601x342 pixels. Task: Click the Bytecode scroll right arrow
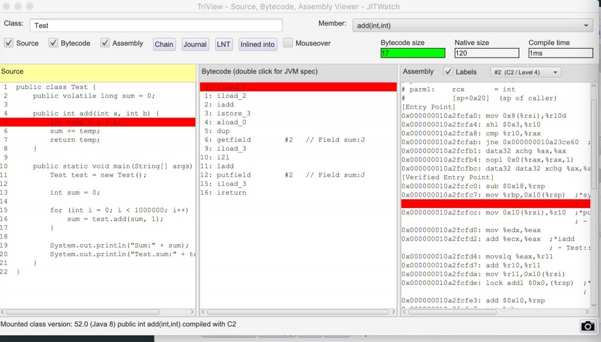pos(393,312)
